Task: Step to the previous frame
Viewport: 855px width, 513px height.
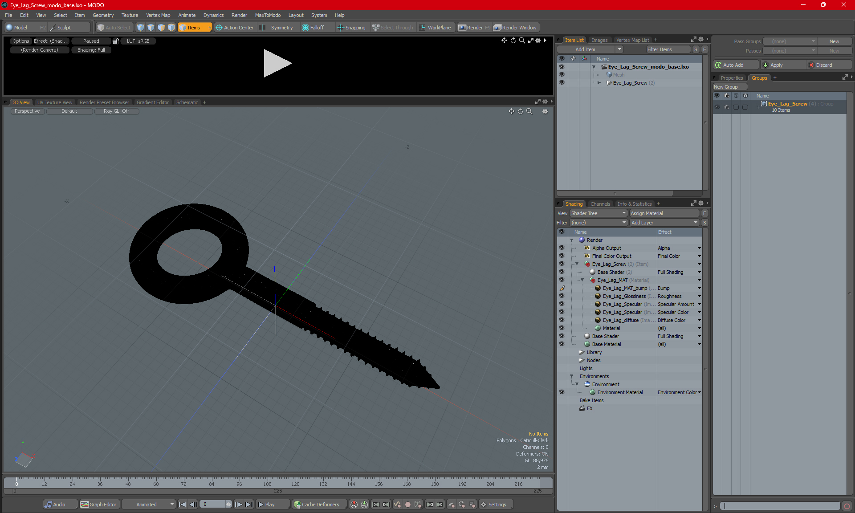Action: pos(193,505)
